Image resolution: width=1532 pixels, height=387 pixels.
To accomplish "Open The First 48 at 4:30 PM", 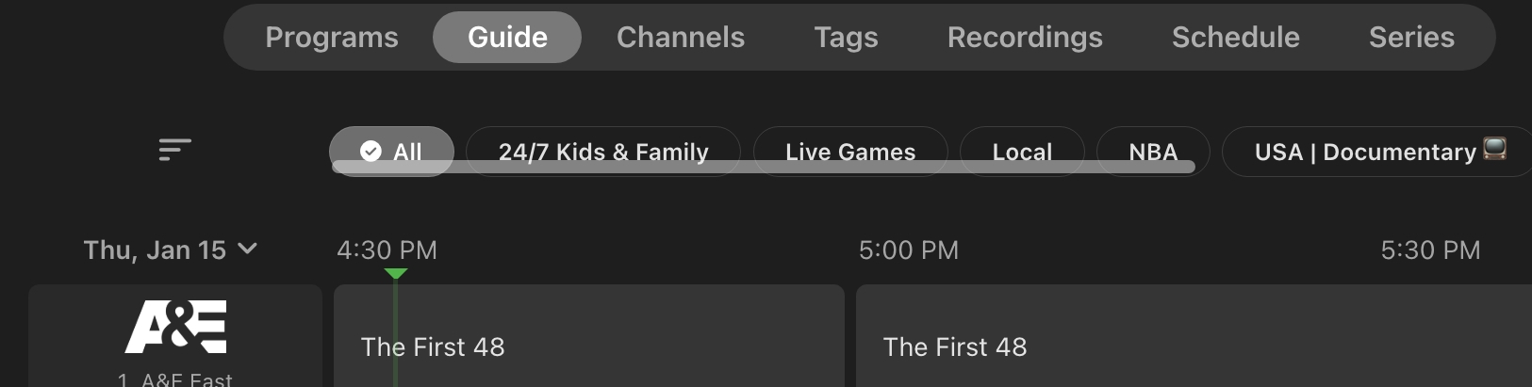I will coord(588,346).
